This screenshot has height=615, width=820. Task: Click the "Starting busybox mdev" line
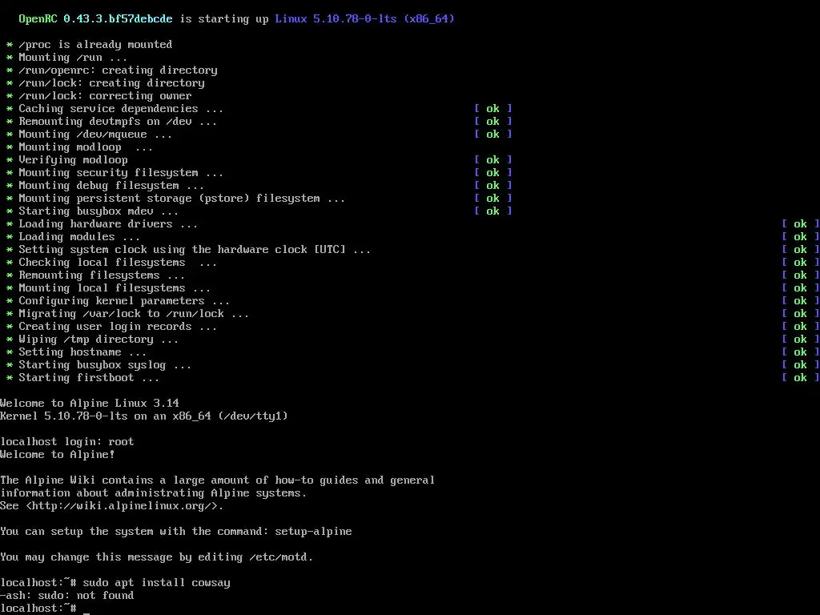[x=98, y=211]
